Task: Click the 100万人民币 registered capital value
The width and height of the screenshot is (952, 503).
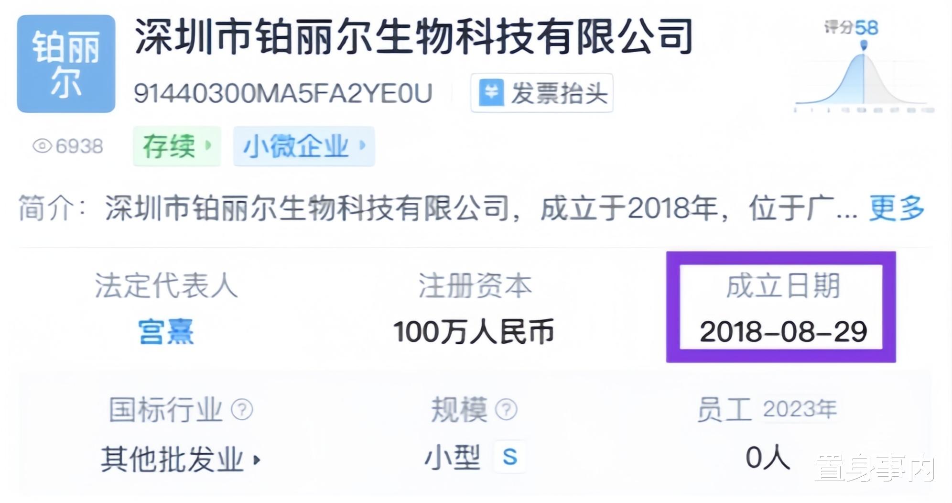Action: pos(473,332)
